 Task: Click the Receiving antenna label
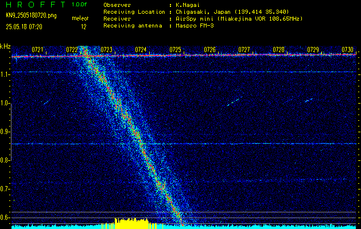click(x=133, y=26)
